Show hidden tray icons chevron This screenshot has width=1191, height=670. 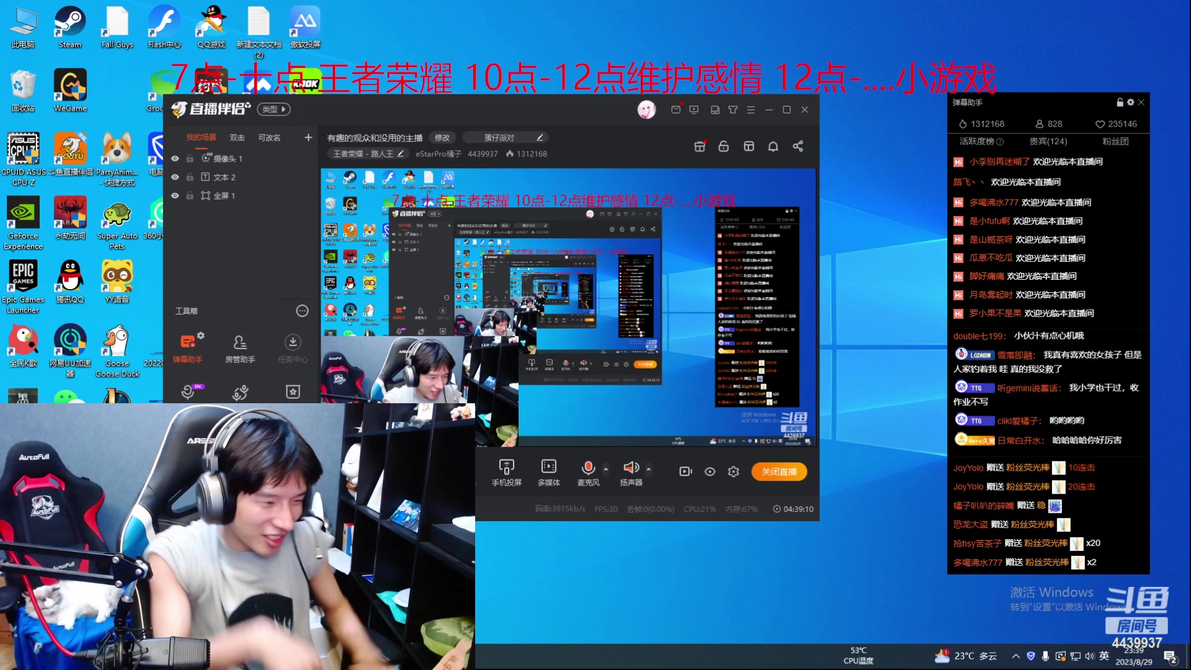click(x=1015, y=656)
